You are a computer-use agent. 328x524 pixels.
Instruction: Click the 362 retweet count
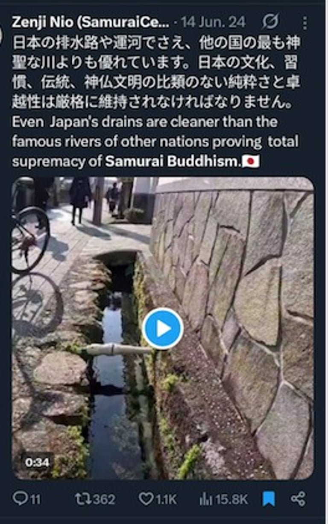point(103,499)
